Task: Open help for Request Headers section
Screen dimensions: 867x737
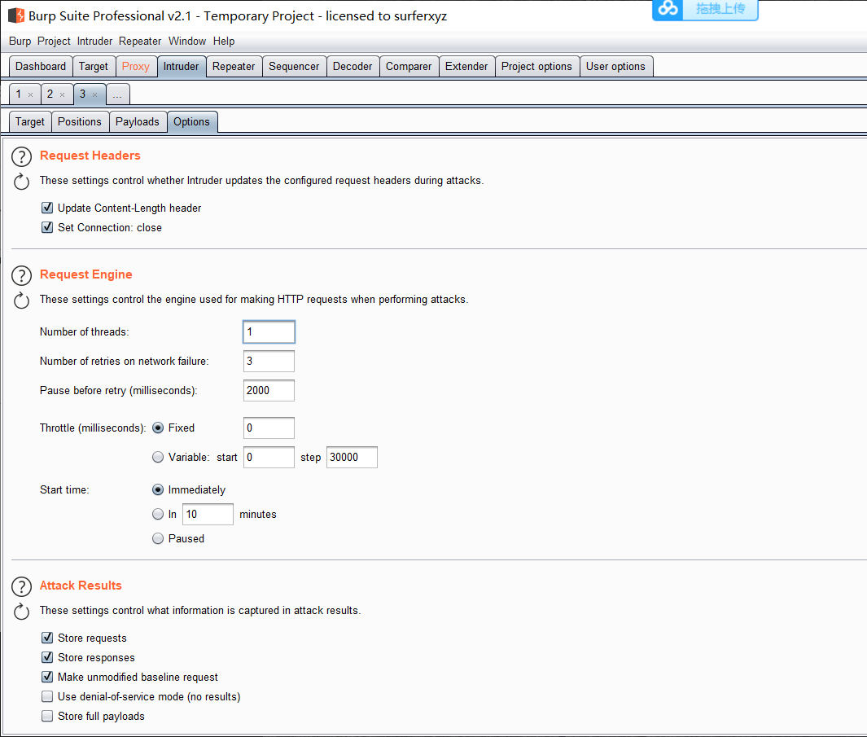Action: pos(21,156)
